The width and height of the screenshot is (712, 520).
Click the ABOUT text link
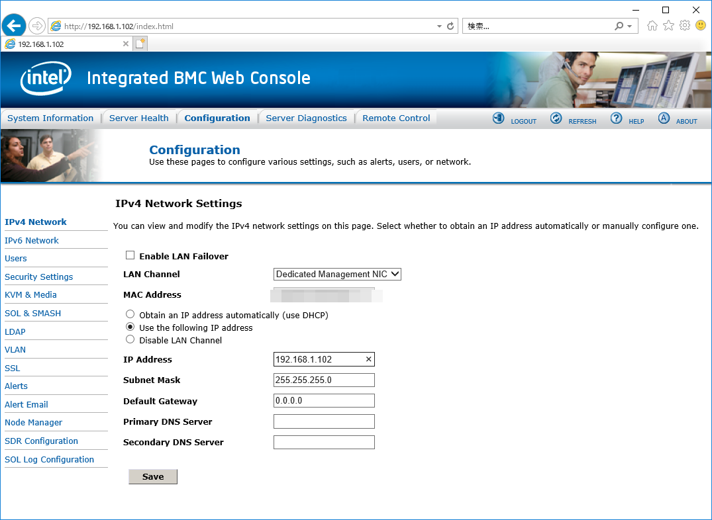pos(687,122)
